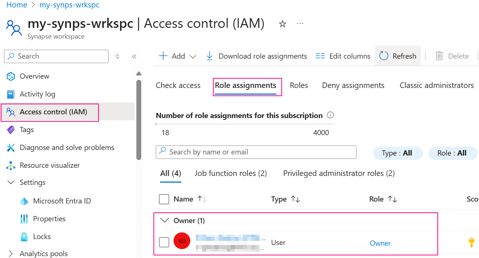479x258 pixels.
Task: Collapse the Owner (1) group
Action: (x=164, y=221)
